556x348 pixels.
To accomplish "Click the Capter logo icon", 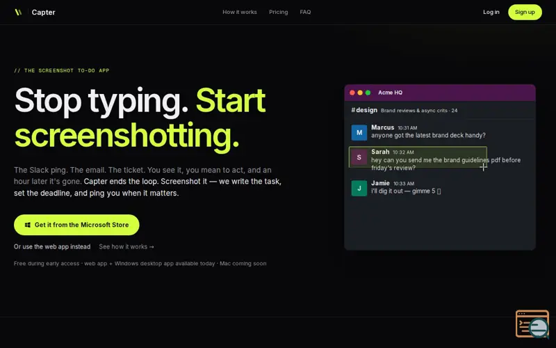I will 18,12.
